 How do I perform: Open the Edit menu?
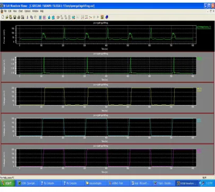pos(10,11)
